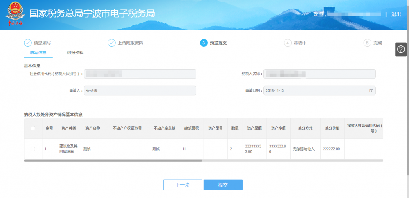Image resolution: width=409 pixels, height=198 pixels.
Task: Check the checkbox for row 1
Action: [33, 148]
